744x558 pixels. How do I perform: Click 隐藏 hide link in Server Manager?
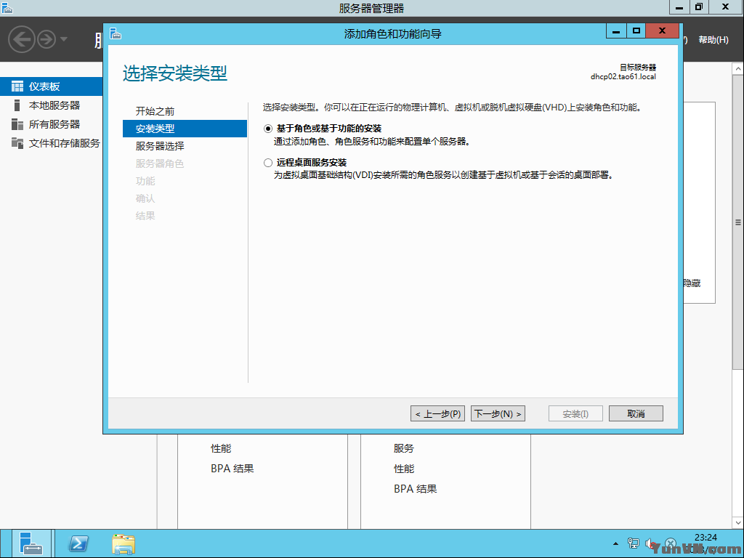pyautogui.click(x=692, y=283)
